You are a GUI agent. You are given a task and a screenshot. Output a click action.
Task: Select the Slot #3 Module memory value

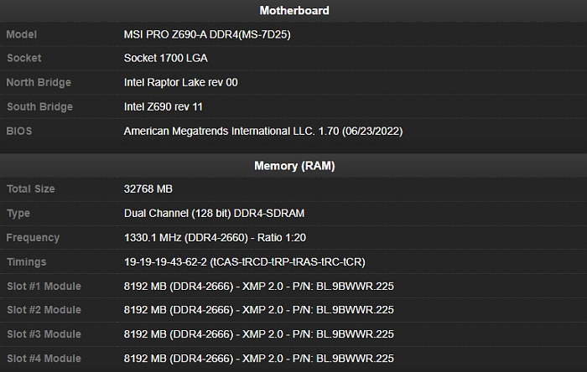coord(258,333)
